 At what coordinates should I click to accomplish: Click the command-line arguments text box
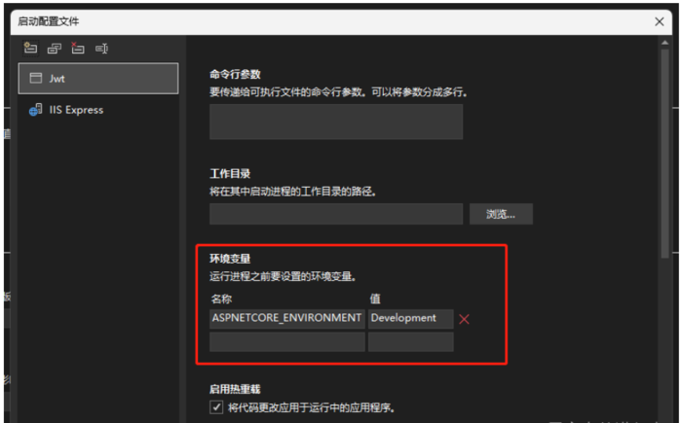tap(336, 122)
